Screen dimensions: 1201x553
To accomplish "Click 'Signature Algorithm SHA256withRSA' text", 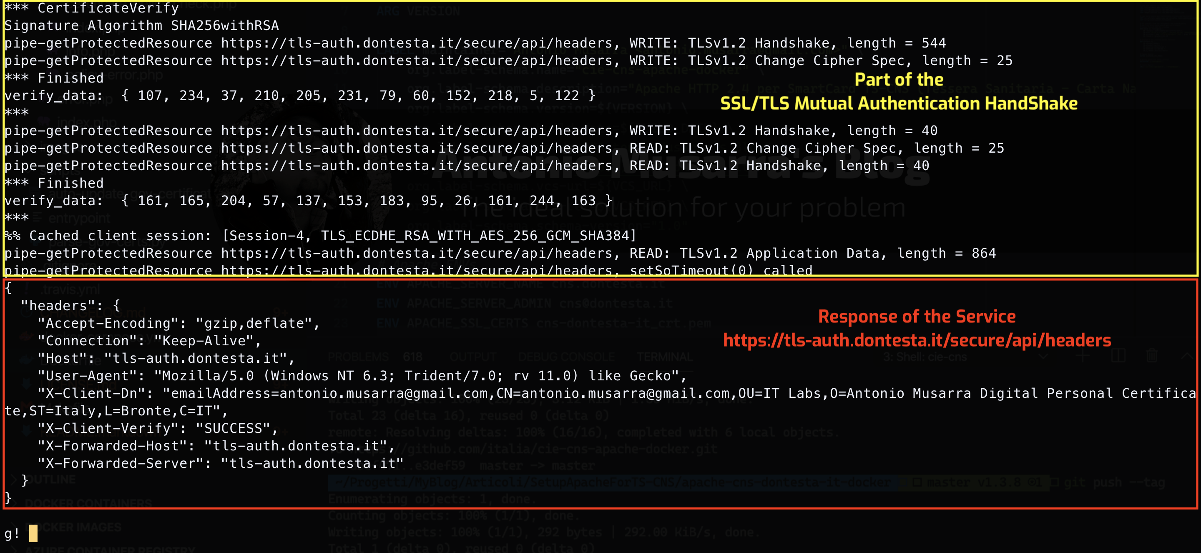I will [x=142, y=25].
